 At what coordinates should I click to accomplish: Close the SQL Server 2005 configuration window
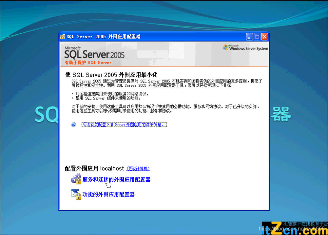coord(265,37)
